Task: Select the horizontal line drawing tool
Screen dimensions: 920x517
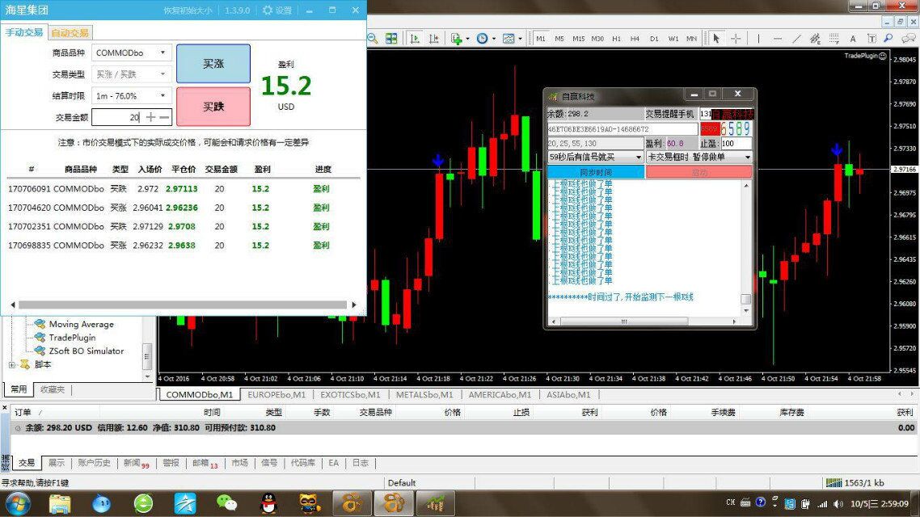Action: 778,39
